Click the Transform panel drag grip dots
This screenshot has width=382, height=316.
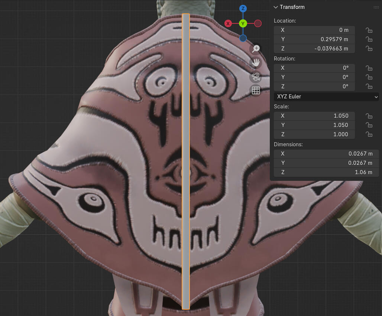[x=376, y=7]
